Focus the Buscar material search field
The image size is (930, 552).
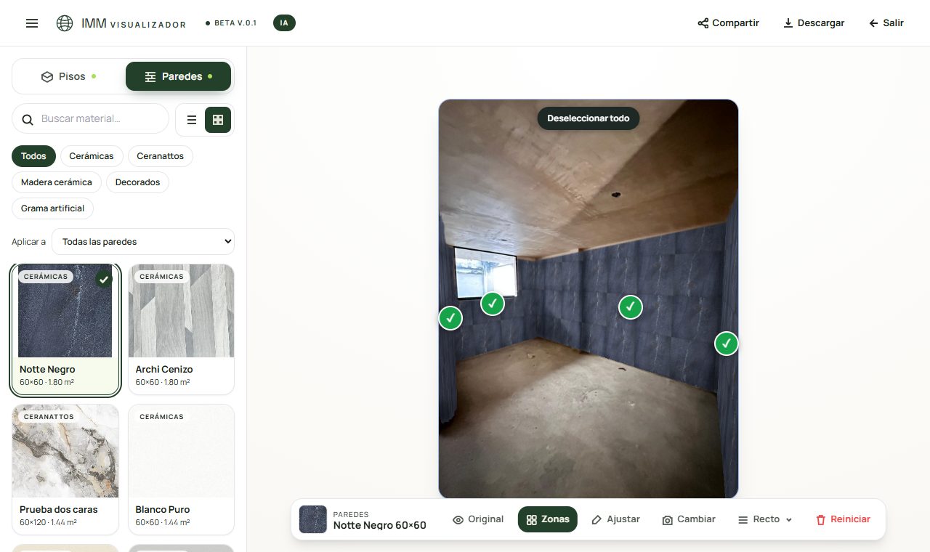pyautogui.click(x=90, y=118)
